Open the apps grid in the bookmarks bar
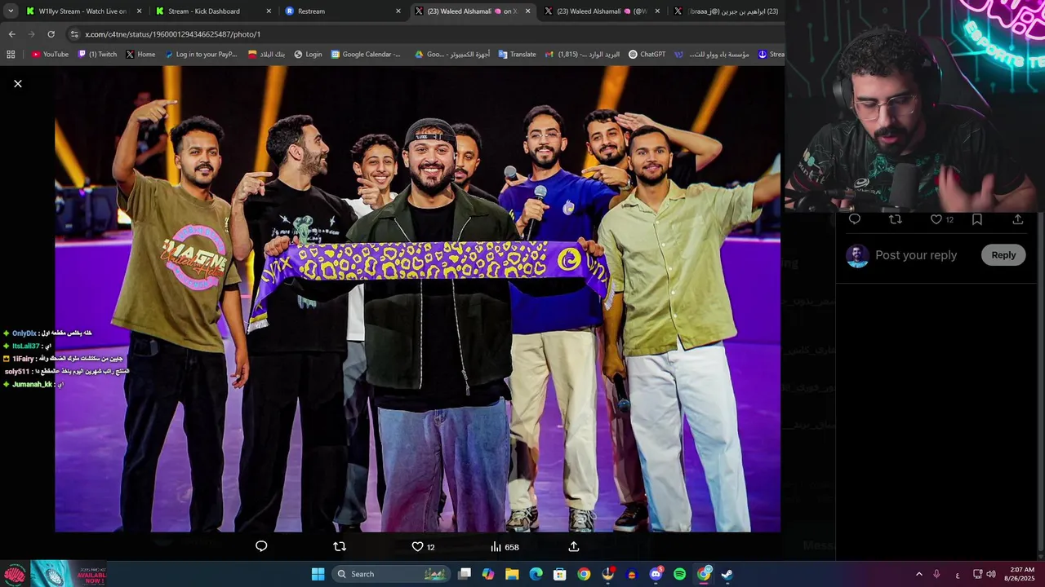The width and height of the screenshot is (1045, 587). (11, 55)
